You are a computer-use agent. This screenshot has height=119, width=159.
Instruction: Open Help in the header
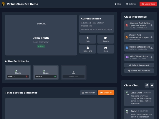[x=118, y=4]
